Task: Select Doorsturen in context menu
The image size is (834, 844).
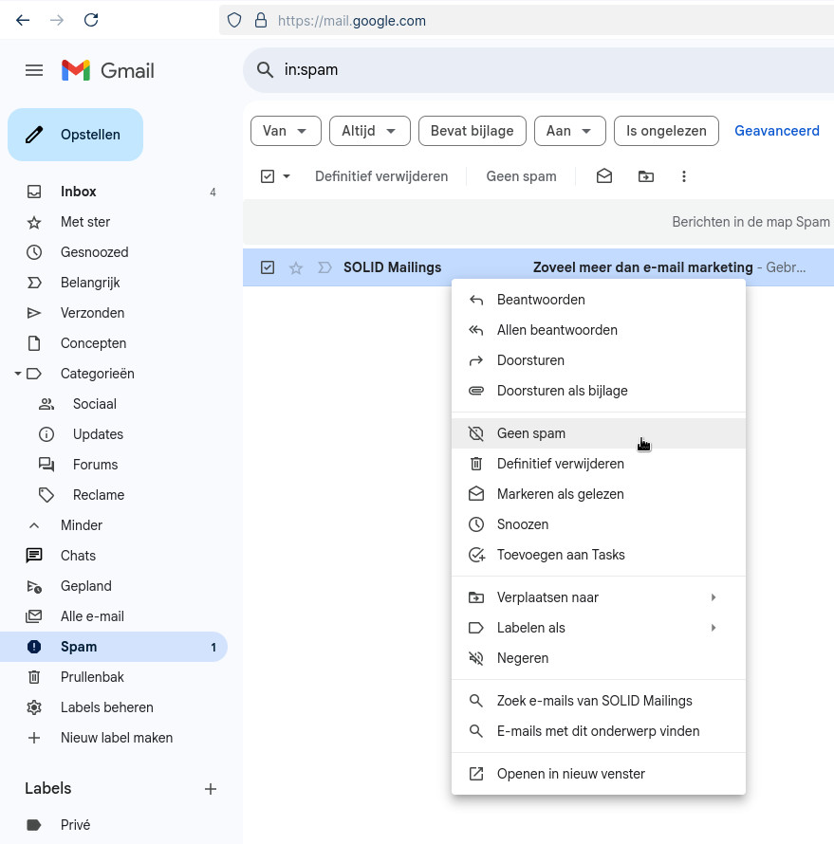Action: pyautogui.click(x=598, y=360)
